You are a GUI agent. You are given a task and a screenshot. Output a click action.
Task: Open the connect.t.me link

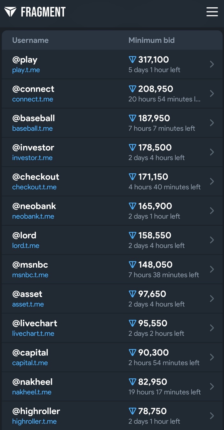pos(33,99)
